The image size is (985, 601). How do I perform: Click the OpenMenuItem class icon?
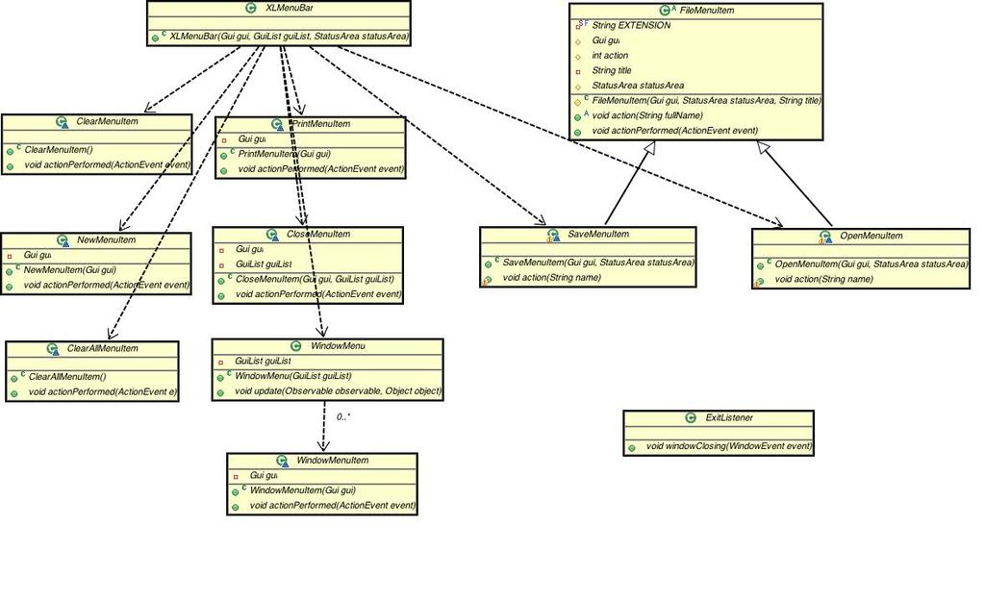coord(824,237)
